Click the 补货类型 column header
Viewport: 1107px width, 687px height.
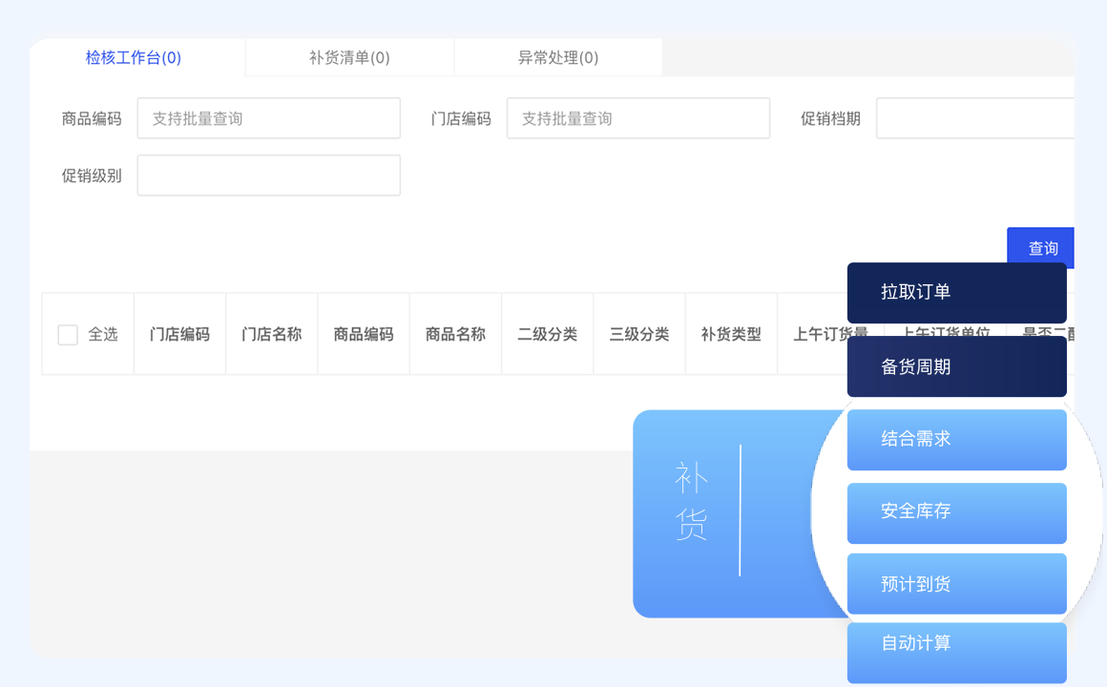pos(731,335)
